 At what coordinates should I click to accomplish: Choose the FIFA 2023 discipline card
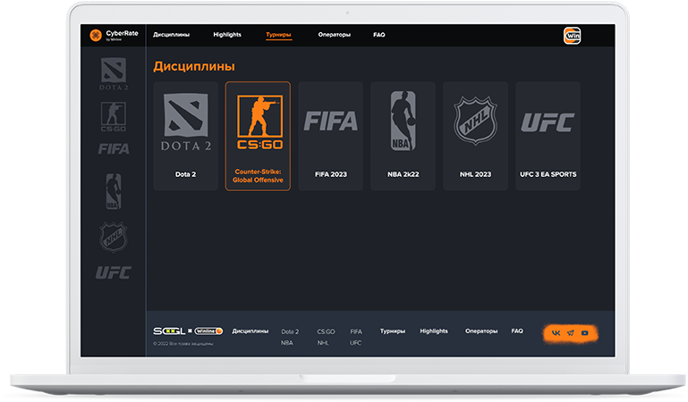pyautogui.click(x=331, y=136)
